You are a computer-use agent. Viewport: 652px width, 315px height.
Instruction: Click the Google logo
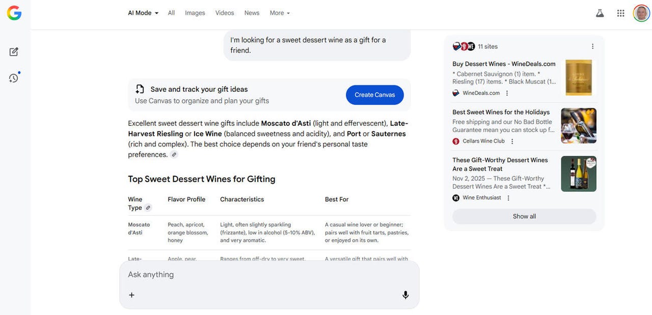click(14, 13)
